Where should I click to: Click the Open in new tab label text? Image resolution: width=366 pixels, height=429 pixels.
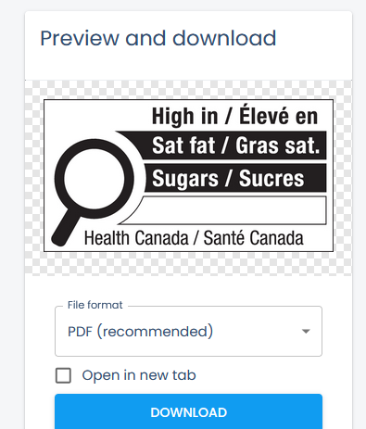click(139, 375)
